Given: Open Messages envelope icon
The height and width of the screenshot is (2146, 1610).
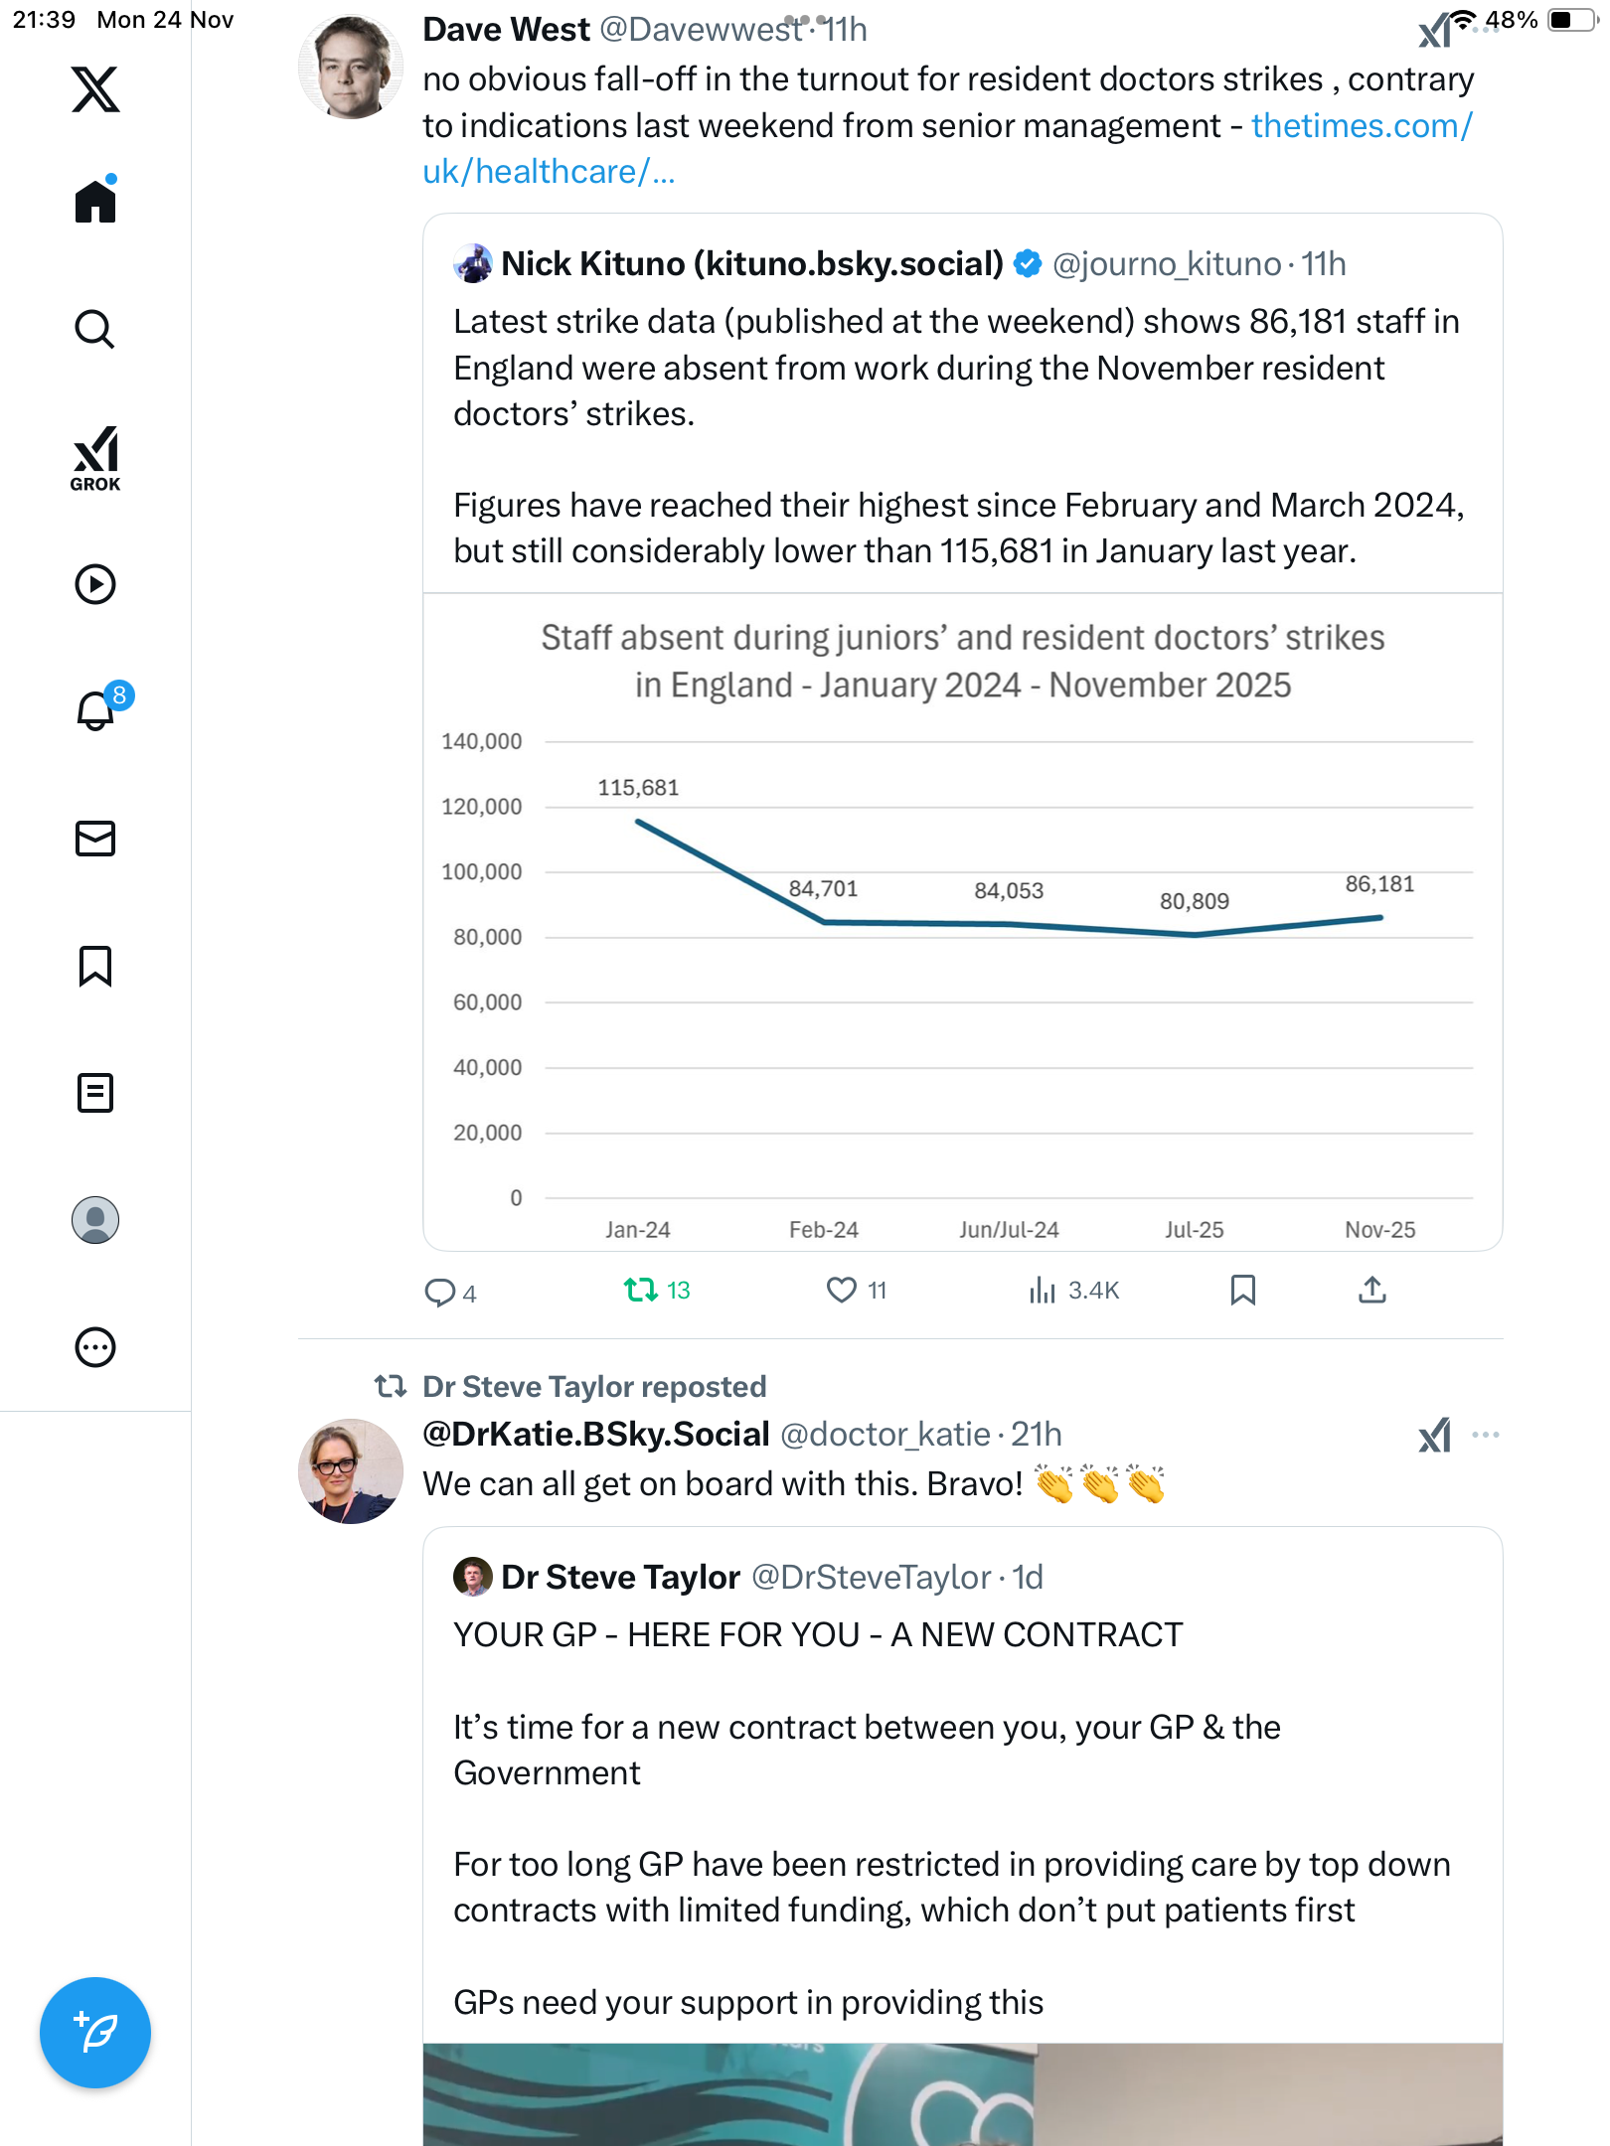Looking at the screenshot, I should [x=95, y=839].
